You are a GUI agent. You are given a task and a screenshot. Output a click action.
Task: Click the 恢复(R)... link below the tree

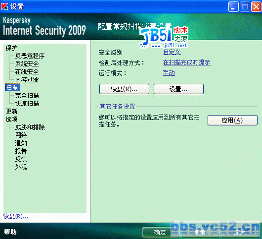pos(16,216)
